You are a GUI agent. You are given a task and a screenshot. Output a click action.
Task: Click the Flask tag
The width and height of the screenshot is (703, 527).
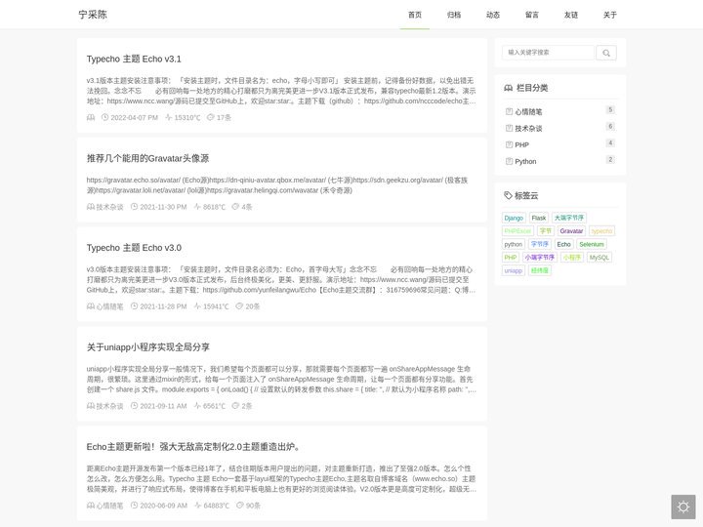(538, 218)
